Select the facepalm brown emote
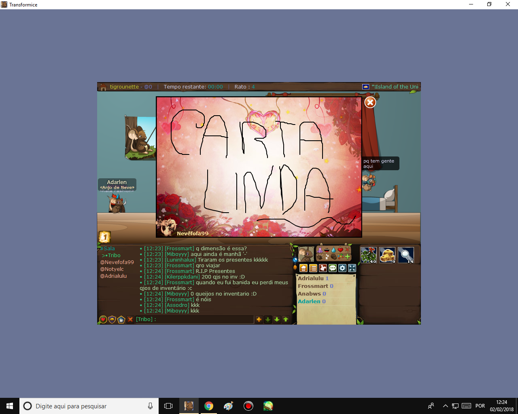 click(333, 257)
